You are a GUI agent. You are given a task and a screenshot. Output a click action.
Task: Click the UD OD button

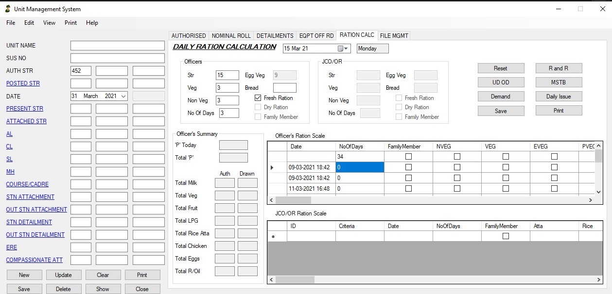pyautogui.click(x=501, y=82)
